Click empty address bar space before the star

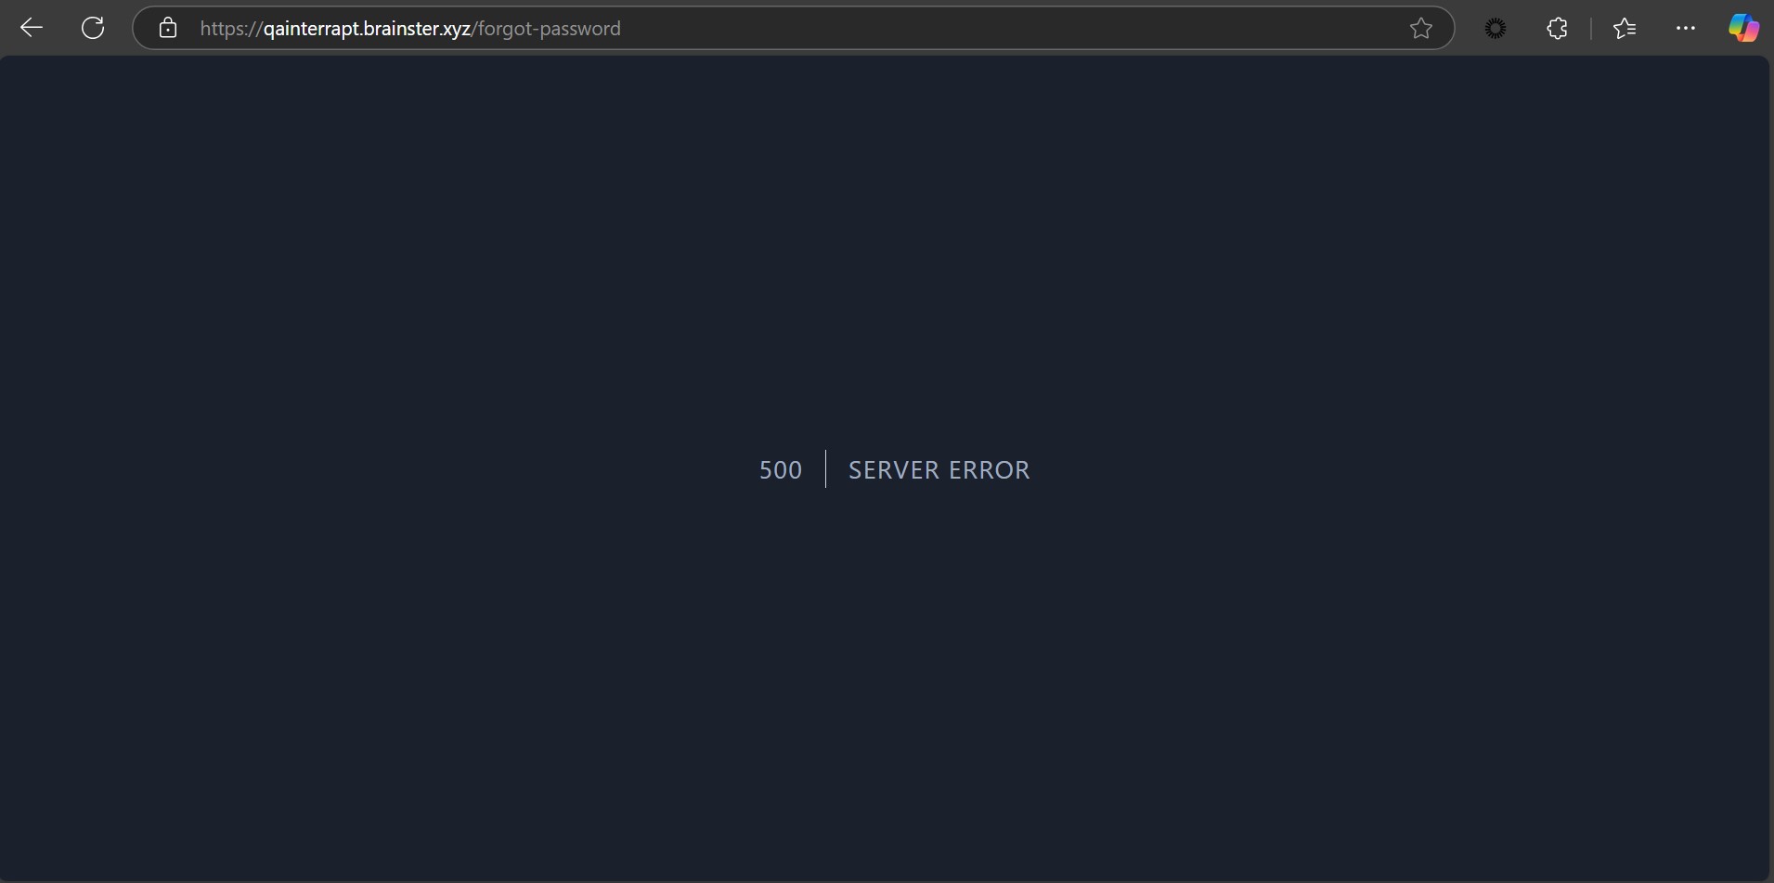1021,28
